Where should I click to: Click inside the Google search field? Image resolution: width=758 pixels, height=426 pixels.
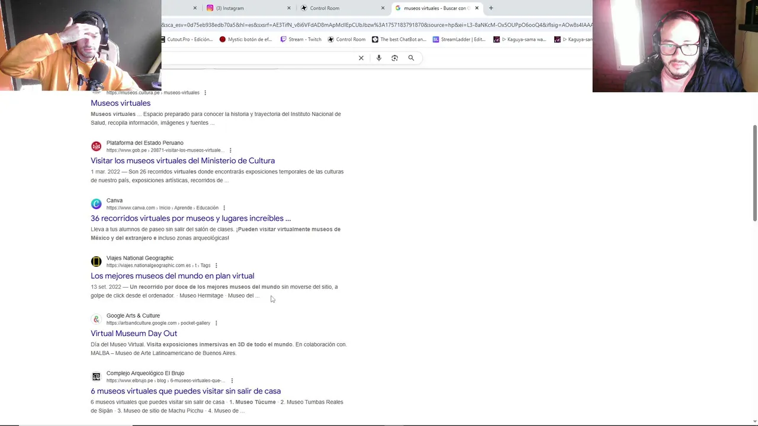(258, 58)
